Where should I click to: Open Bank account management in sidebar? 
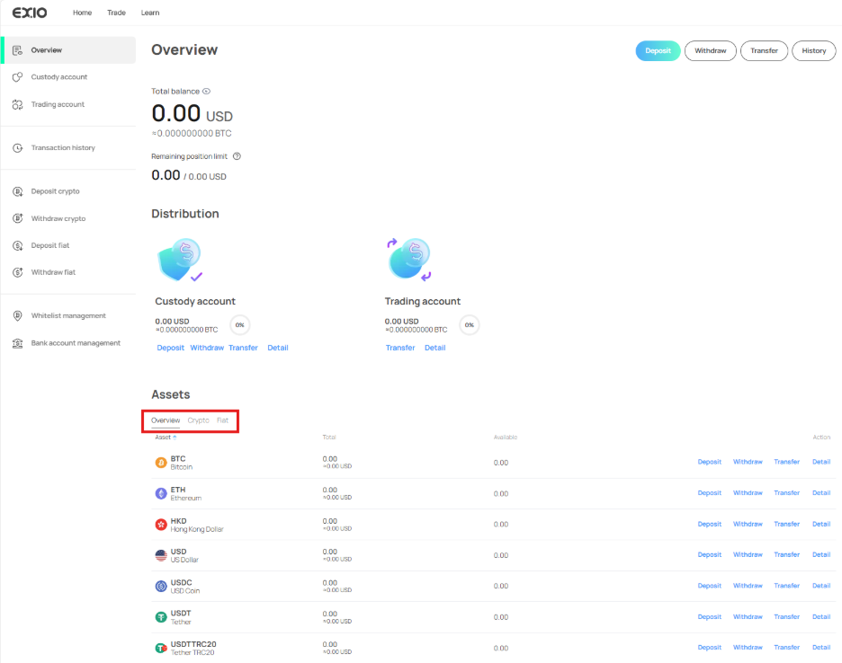point(75,343)
